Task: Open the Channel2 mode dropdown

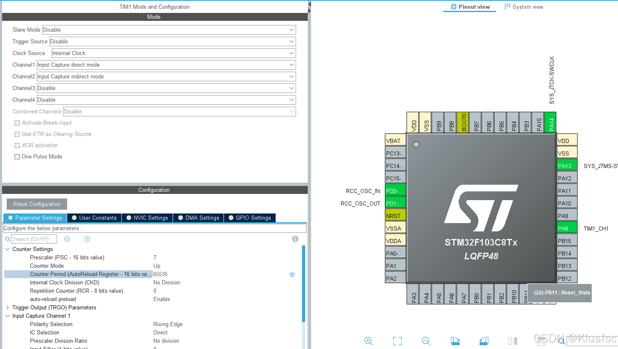Action: coord(166,77)
